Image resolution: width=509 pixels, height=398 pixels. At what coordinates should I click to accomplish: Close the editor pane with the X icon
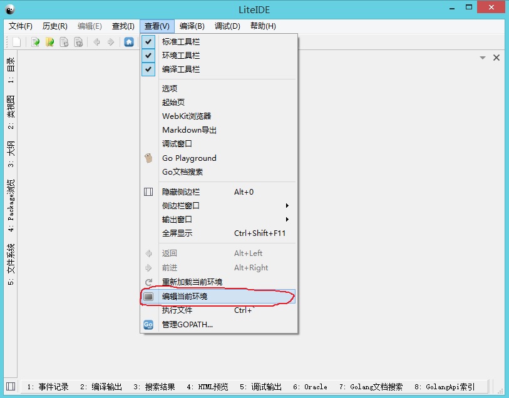pos(496,58)
